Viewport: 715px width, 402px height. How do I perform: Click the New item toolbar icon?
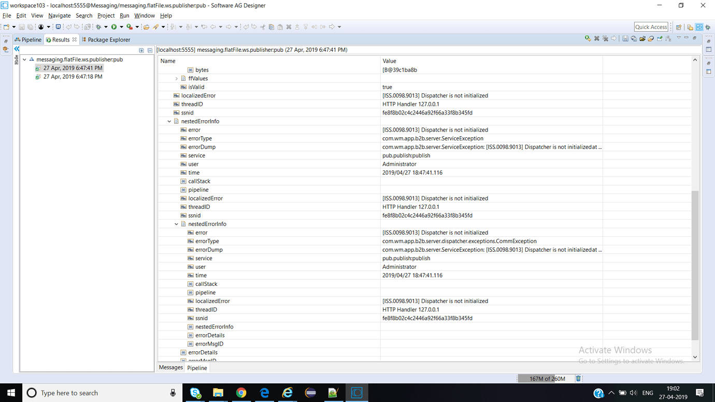6,27
